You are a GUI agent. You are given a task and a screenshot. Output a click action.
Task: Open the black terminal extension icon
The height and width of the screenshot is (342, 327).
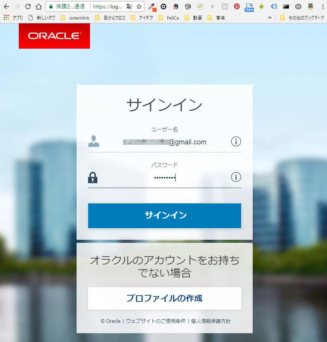(286, 7)
